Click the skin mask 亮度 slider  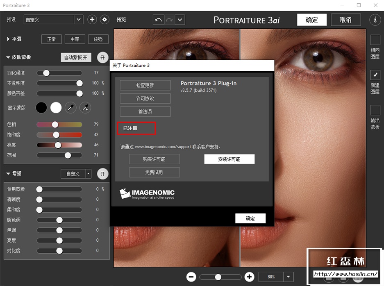[x=59, y=145]
